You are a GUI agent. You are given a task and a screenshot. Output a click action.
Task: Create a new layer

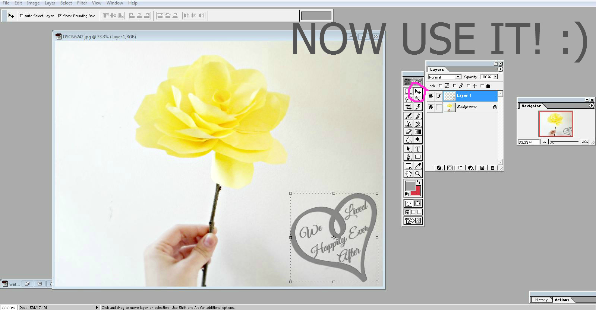482,168
